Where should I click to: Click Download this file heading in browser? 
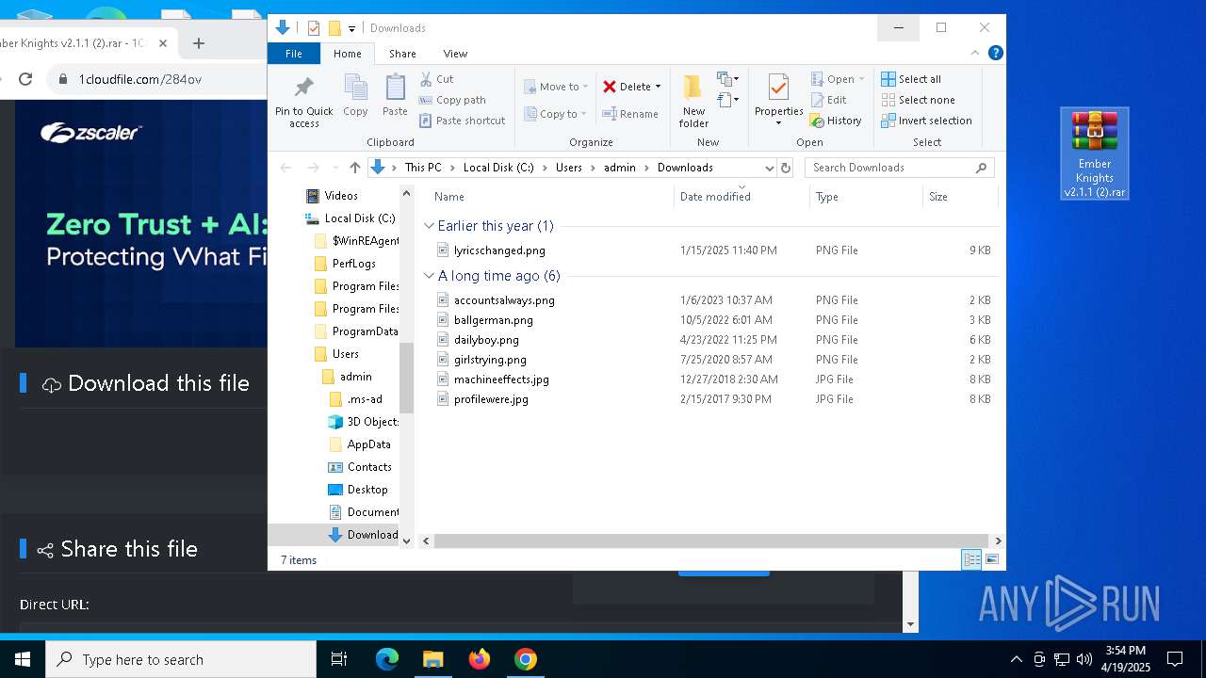coord(158,383)
